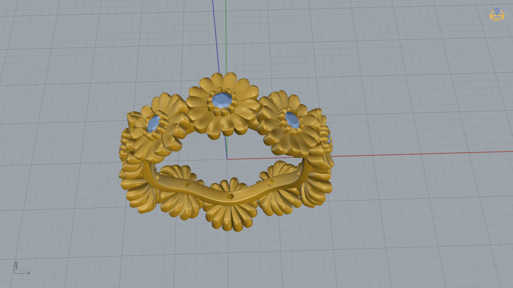The height and width of the screenshot is (288, 513).
Task: Select the blue gemstone in the upper-left flower
Action: (x=153, y=124)
